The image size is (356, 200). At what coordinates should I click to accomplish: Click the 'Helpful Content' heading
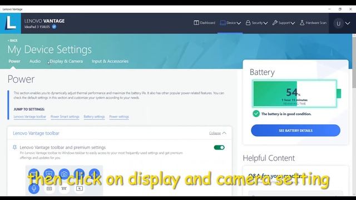click(269, 158)
